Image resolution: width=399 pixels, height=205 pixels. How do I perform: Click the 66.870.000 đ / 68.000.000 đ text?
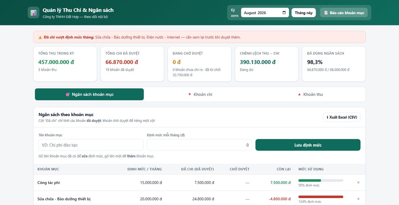pyautogui.click(x=328, y=70)
